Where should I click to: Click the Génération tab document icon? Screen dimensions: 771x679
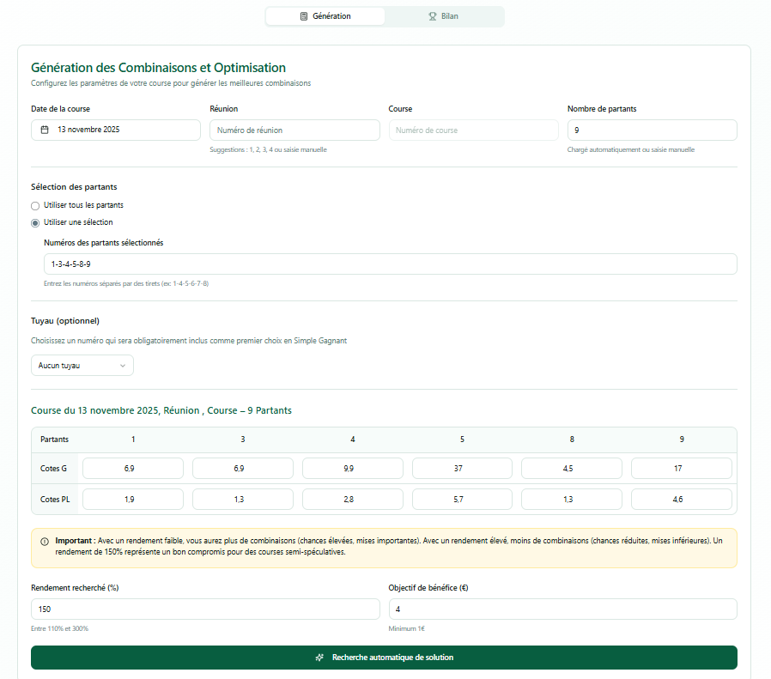click(304, 16)
